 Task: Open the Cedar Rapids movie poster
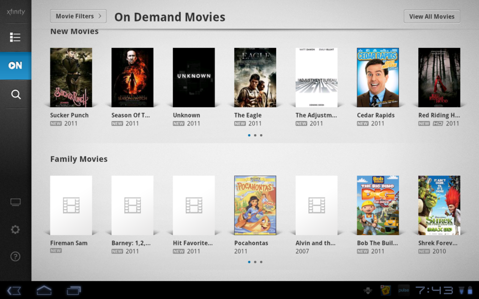click(x=377, y=77)
